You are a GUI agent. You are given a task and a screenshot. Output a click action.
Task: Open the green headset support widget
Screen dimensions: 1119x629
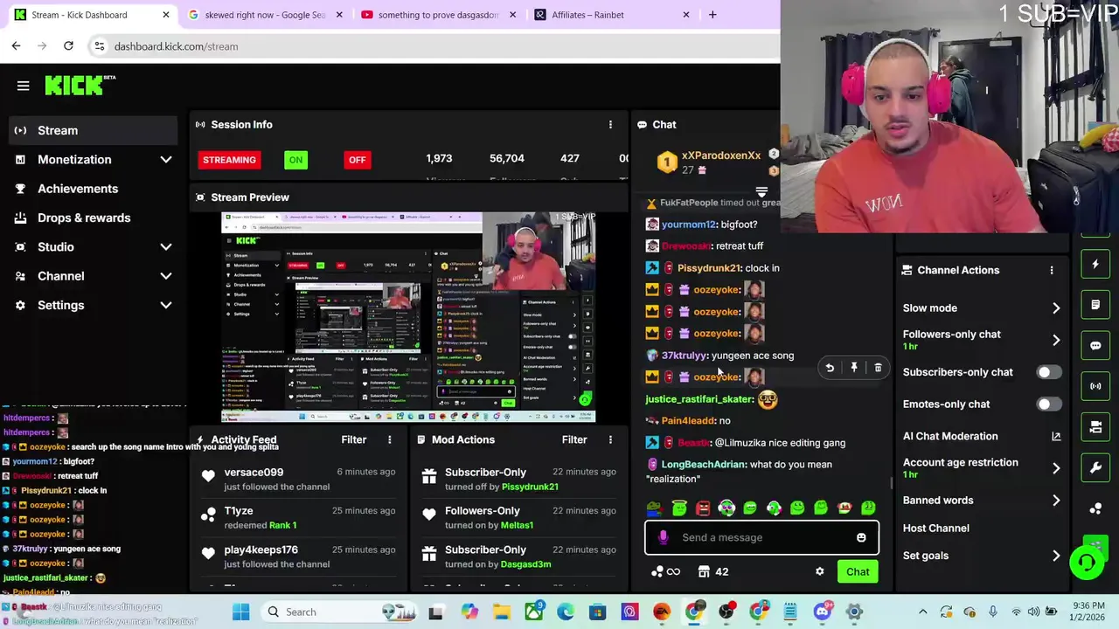point(1087,562)
